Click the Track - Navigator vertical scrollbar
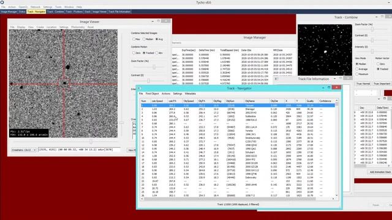 click(337, 148)
